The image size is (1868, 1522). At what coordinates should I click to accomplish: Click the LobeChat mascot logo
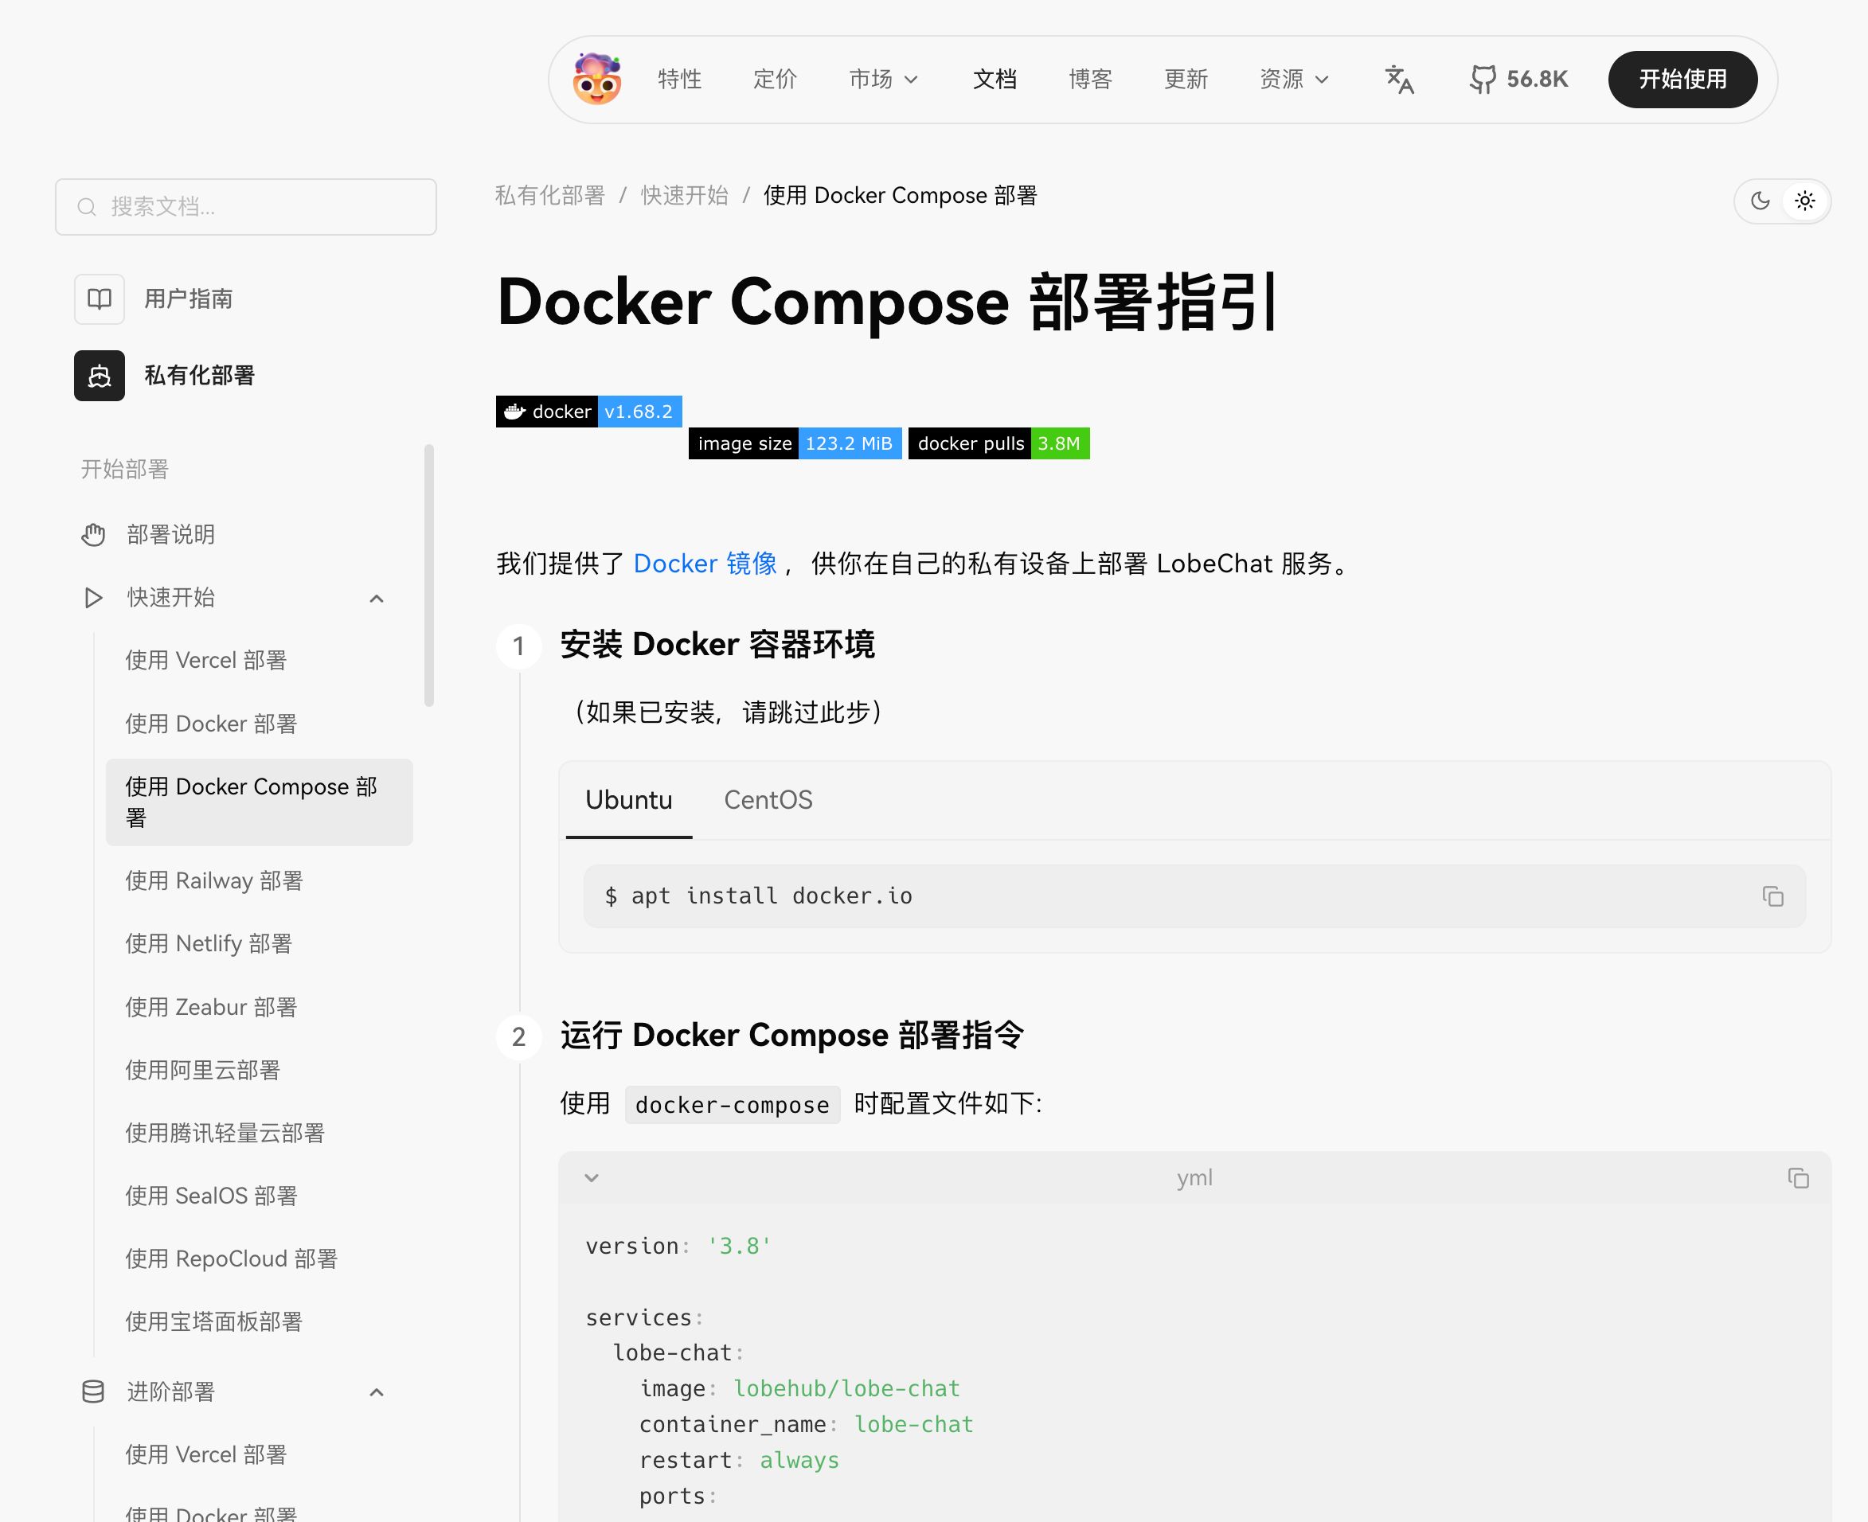[597, 79]
